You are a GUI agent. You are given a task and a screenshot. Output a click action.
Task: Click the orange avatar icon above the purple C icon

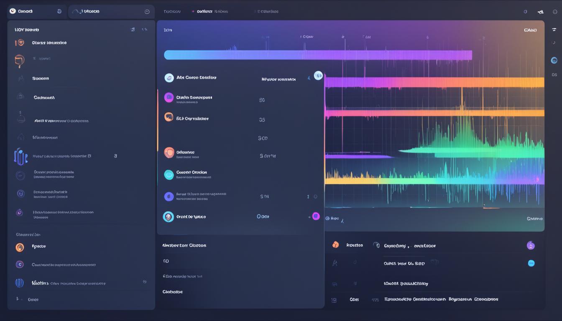point(20,247)
